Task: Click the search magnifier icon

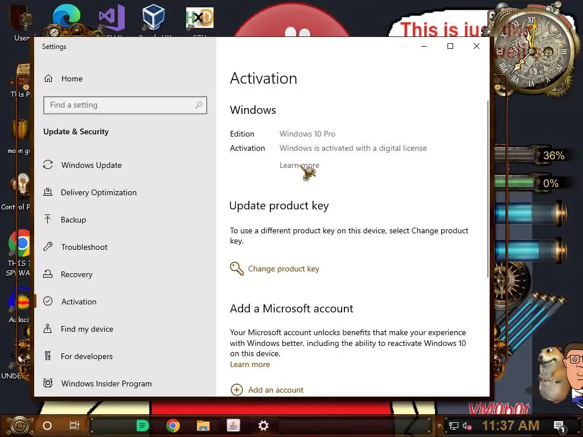Action: coord(199,105)
